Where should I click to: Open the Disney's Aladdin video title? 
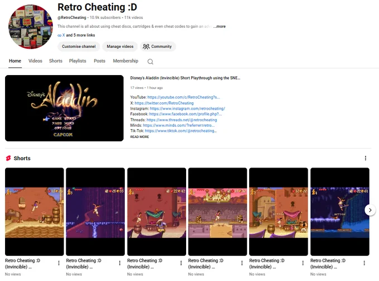coord(185,78)
